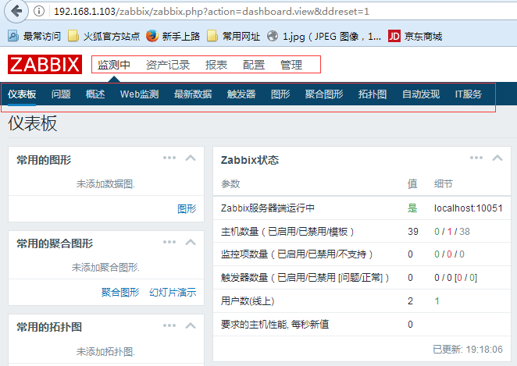Viewport: 517px width, 366px height.
Task: Click the ZABBIX logo
Action: 45,64
